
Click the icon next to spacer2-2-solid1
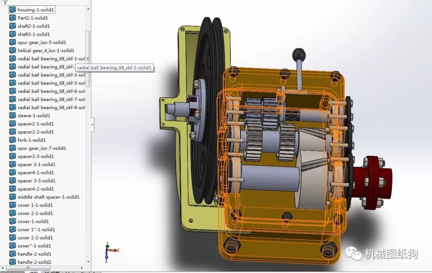[x=12, y=132]
